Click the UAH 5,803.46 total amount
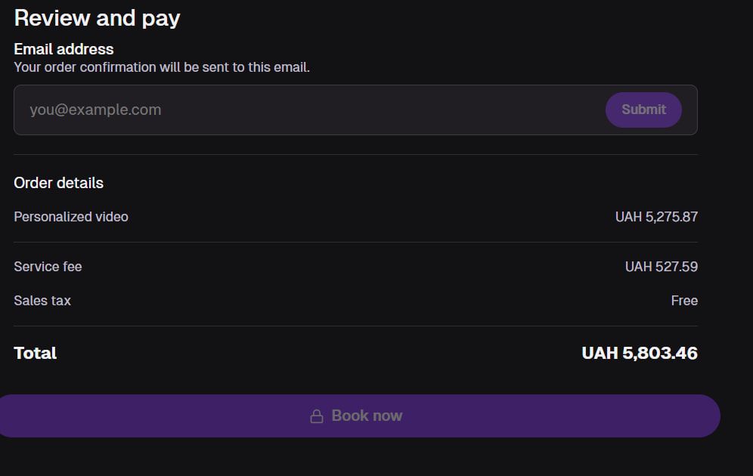 click(x=639, y=353)
